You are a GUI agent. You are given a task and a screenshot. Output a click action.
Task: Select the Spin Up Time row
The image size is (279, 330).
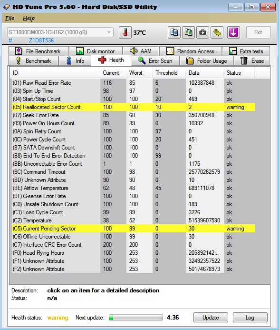tap(133, 91)
